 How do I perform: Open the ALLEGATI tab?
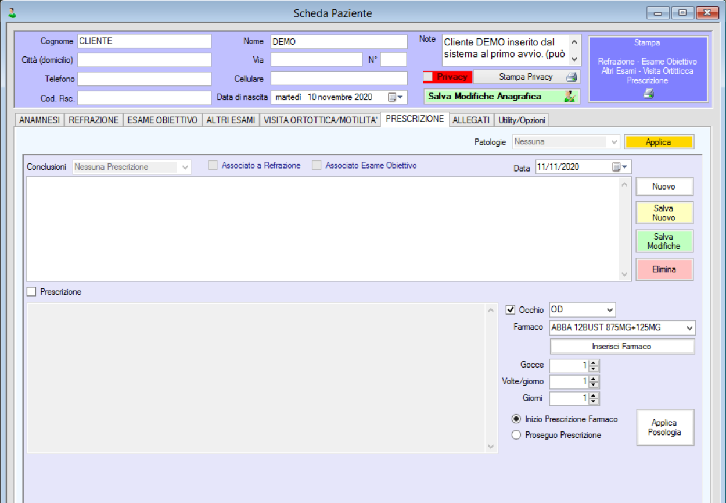[471, 120]
